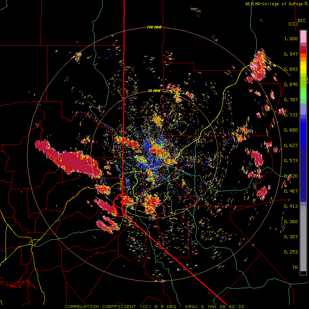
Task: Click the 0.520 color scale value
Action: 291,176
